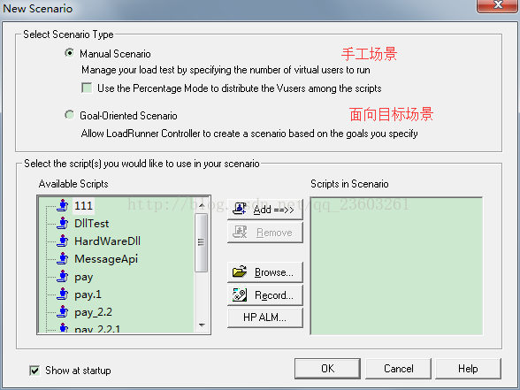
Task: Click the 'Use the Percentage Mode' label text
Action: (239, 88)
